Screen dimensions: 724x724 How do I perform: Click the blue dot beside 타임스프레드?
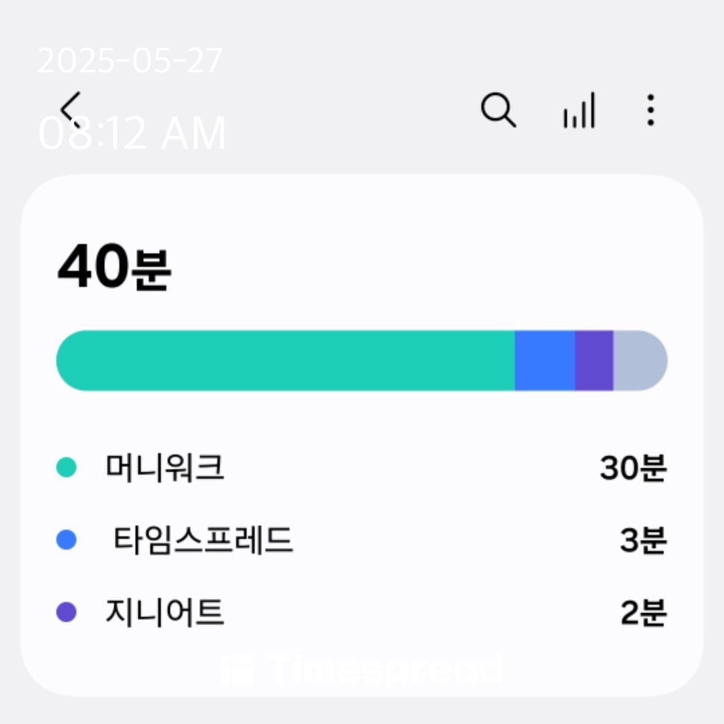[x=66, y=539]
